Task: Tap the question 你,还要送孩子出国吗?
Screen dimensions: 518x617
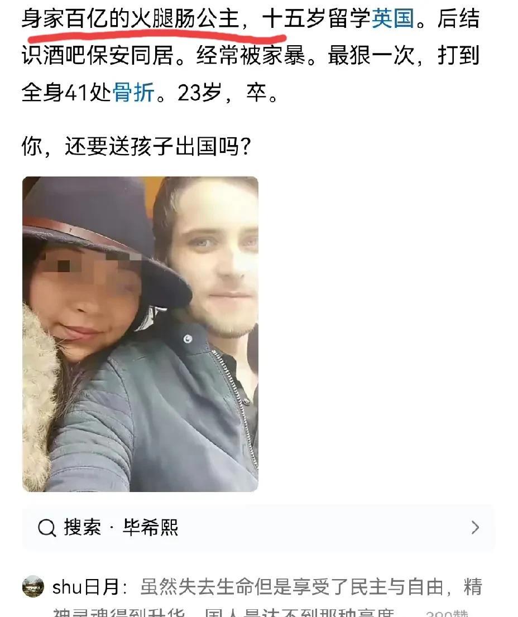Action: (x=136, y=146)
